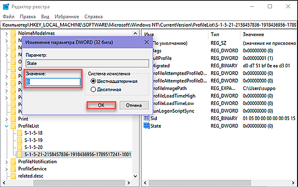
Task: Click the NolmeModelmes folder icon
Action: [13, 33]
